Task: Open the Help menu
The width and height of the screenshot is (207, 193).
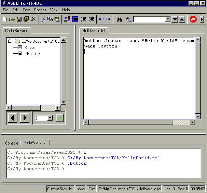Action: (66, 10)
